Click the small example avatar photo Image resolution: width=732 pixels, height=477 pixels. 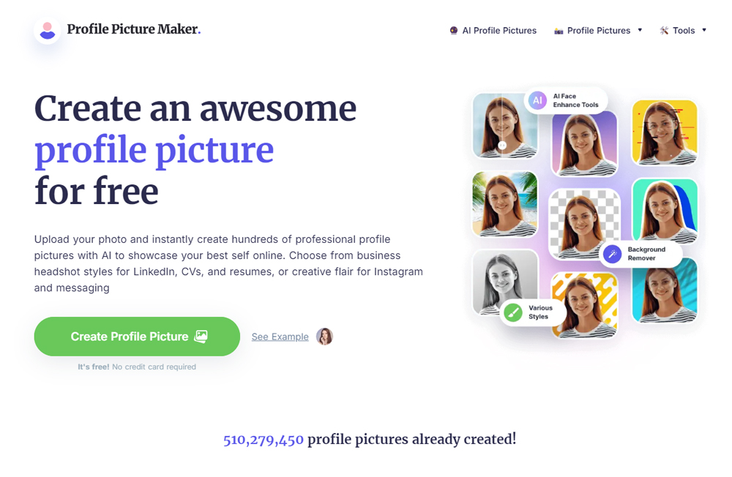point(324,337)
